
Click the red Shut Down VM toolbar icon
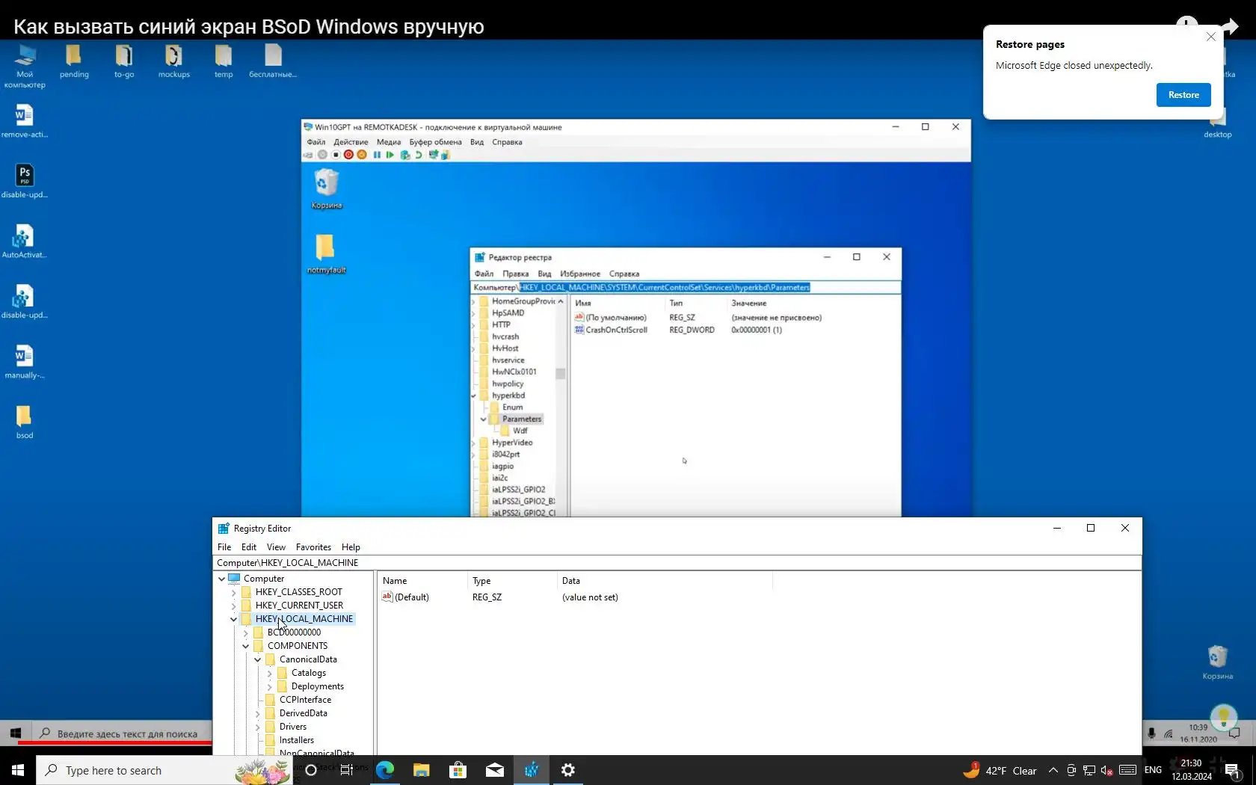coord(348,155)
